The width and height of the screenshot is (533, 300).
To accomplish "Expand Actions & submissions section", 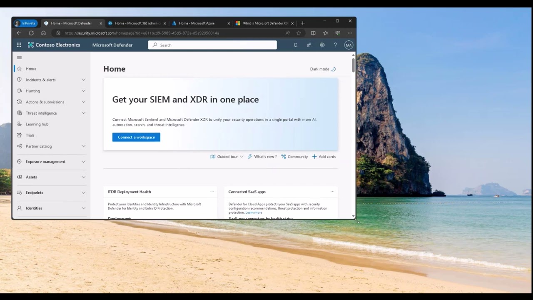I will tap(83, 102).
